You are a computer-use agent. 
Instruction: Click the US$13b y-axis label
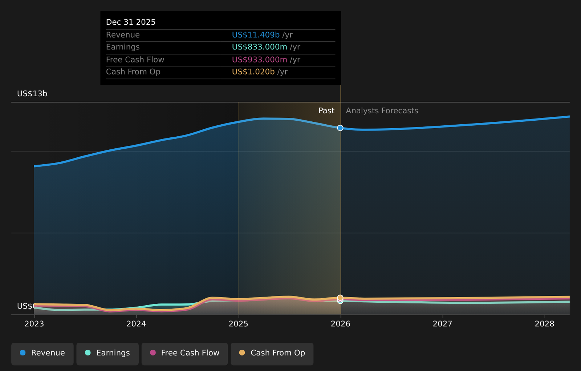point(32,94)
